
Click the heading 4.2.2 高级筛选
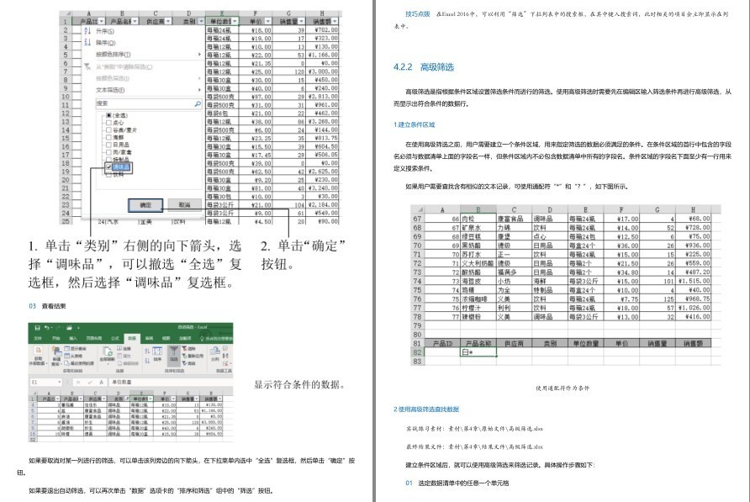pos(423,67)
